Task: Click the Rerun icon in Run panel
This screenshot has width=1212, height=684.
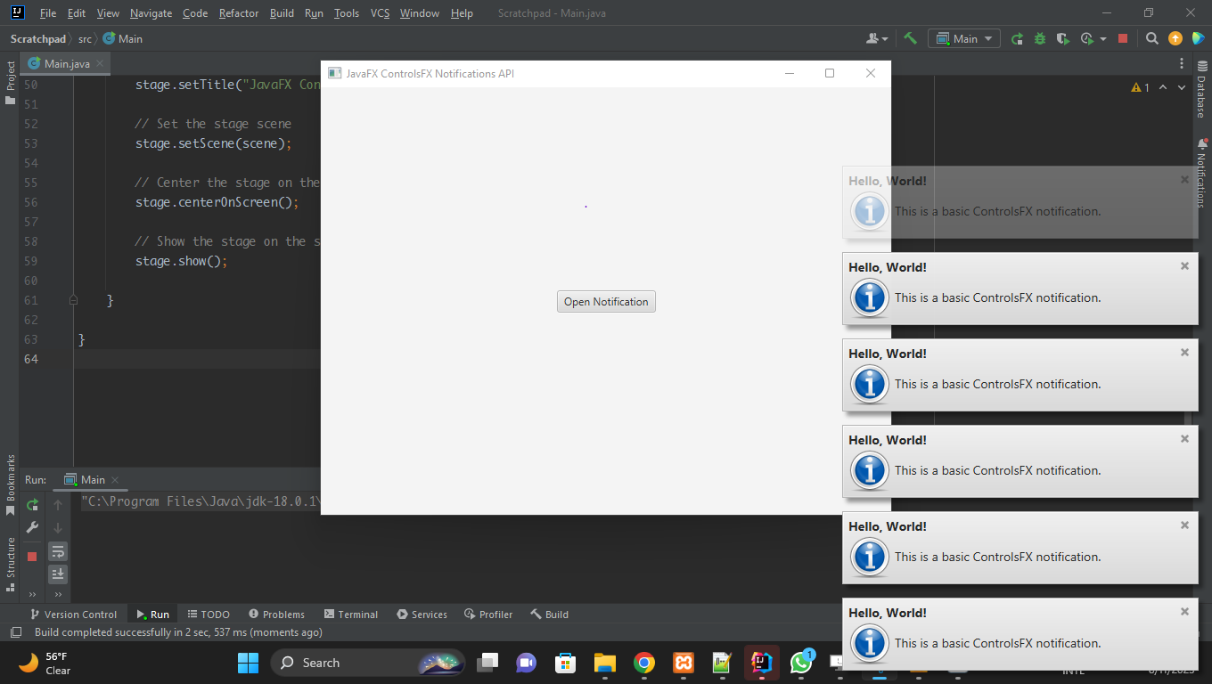Action: 32,505
